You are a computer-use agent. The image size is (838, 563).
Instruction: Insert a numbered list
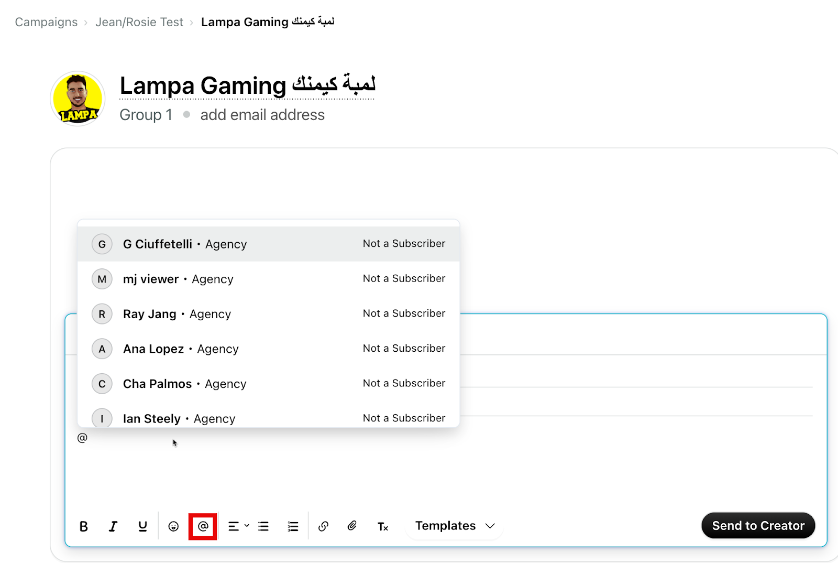(293, 526)
